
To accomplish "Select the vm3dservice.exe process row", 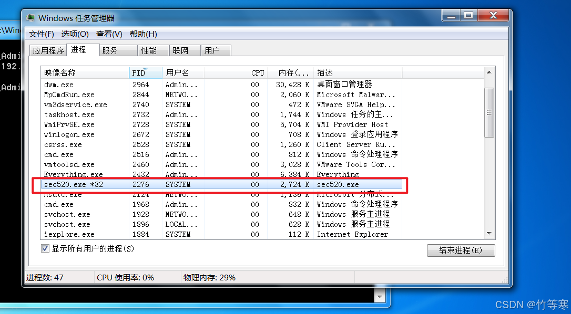I will point(221,105).
